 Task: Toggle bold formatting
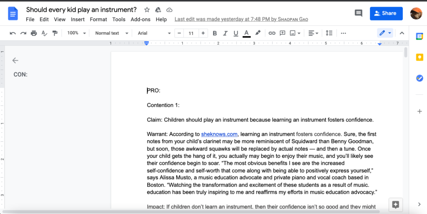click(x=215, y=33)
